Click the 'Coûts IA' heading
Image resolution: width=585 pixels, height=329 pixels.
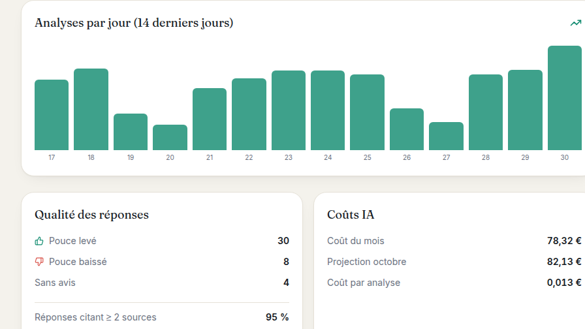click(351, 215)
